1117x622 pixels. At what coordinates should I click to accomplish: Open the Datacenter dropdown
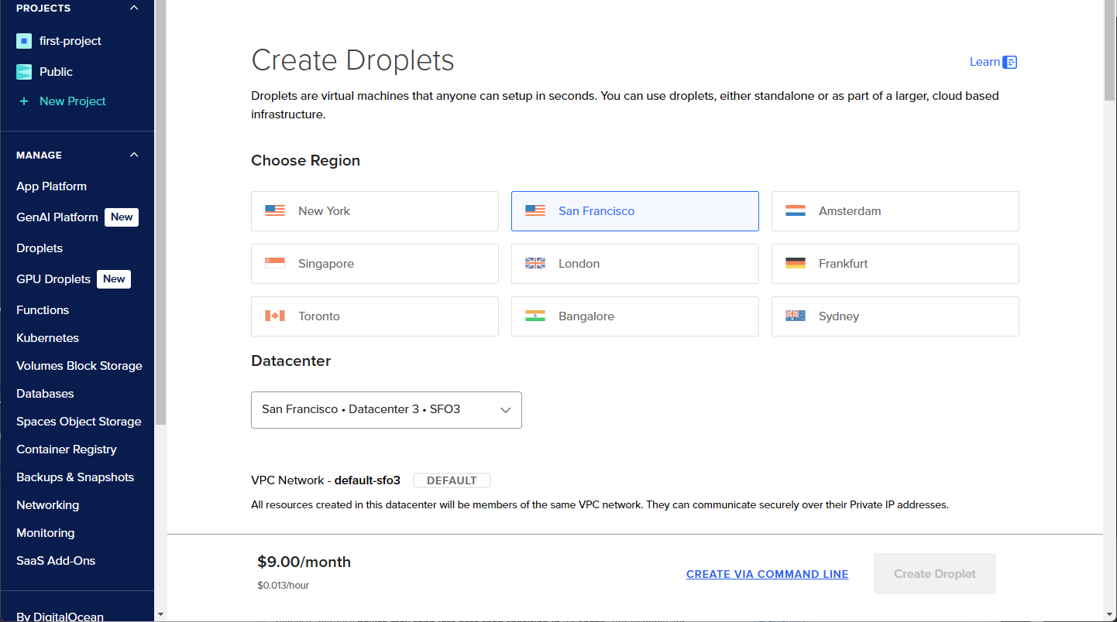coord(387,410)
